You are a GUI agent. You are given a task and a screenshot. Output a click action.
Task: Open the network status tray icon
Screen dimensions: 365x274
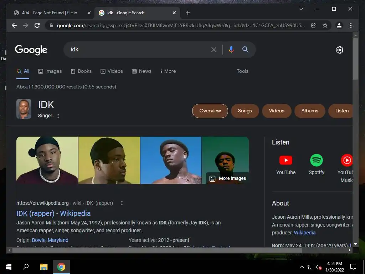pos(310,267)
